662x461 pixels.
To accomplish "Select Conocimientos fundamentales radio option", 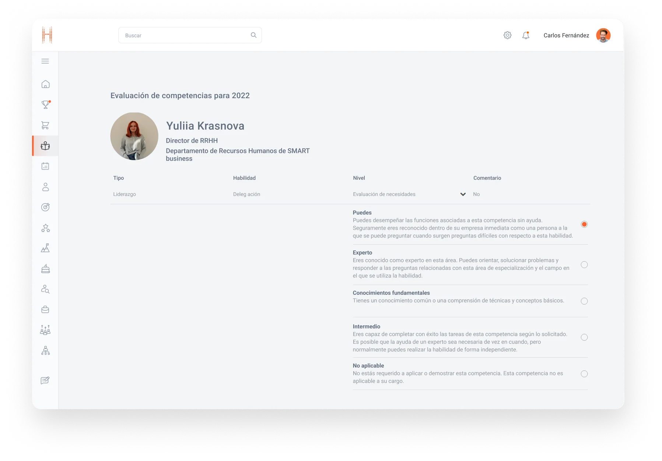I will [x=584, y=301].
